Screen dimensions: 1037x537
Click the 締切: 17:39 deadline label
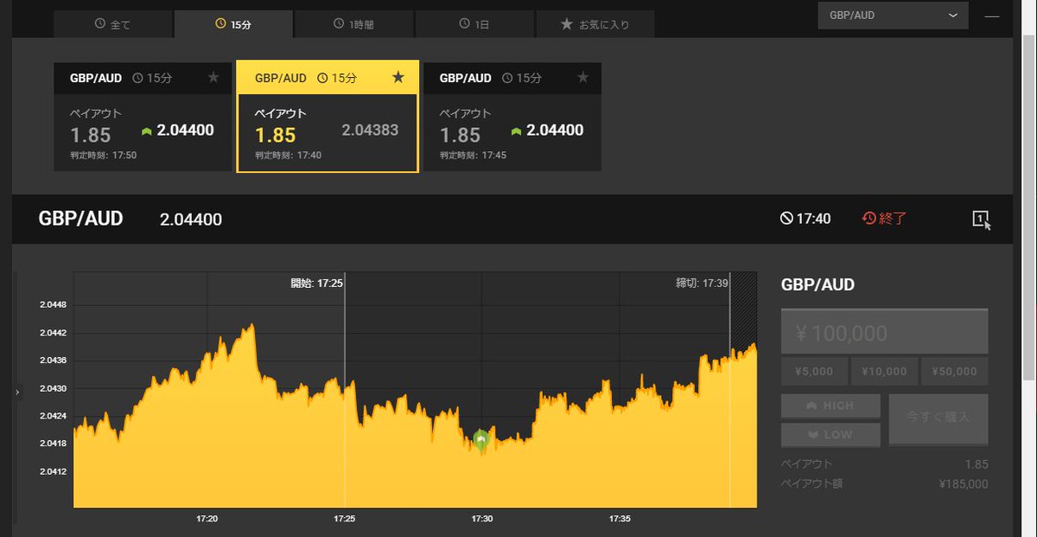click(702, 283)
